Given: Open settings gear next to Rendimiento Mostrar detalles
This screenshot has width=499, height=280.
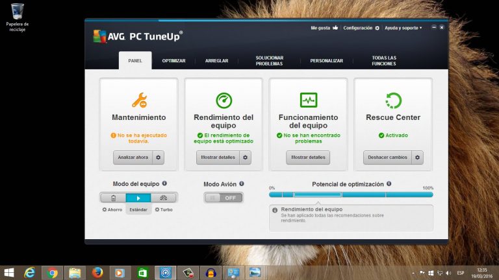Looking at the screenshot, I should [245, 157].
